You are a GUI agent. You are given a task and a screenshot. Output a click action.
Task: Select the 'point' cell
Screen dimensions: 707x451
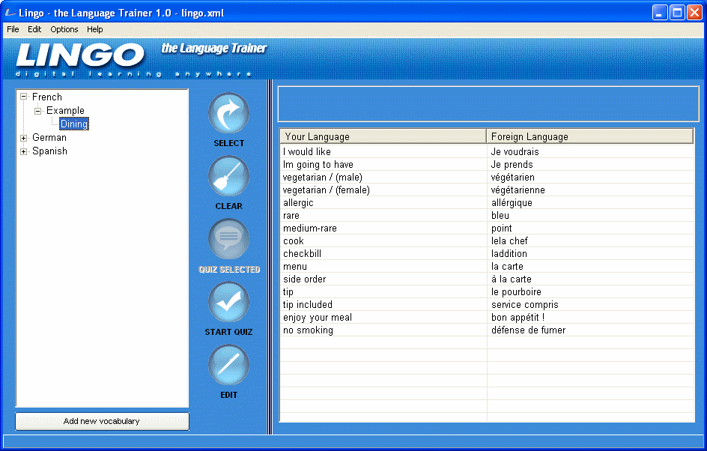click(x=590, y=228)
